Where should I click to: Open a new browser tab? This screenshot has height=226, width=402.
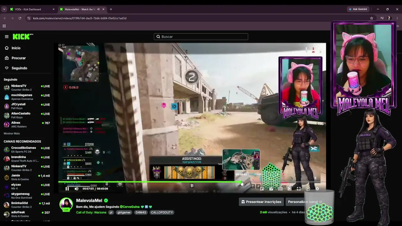tap(111, 9)
